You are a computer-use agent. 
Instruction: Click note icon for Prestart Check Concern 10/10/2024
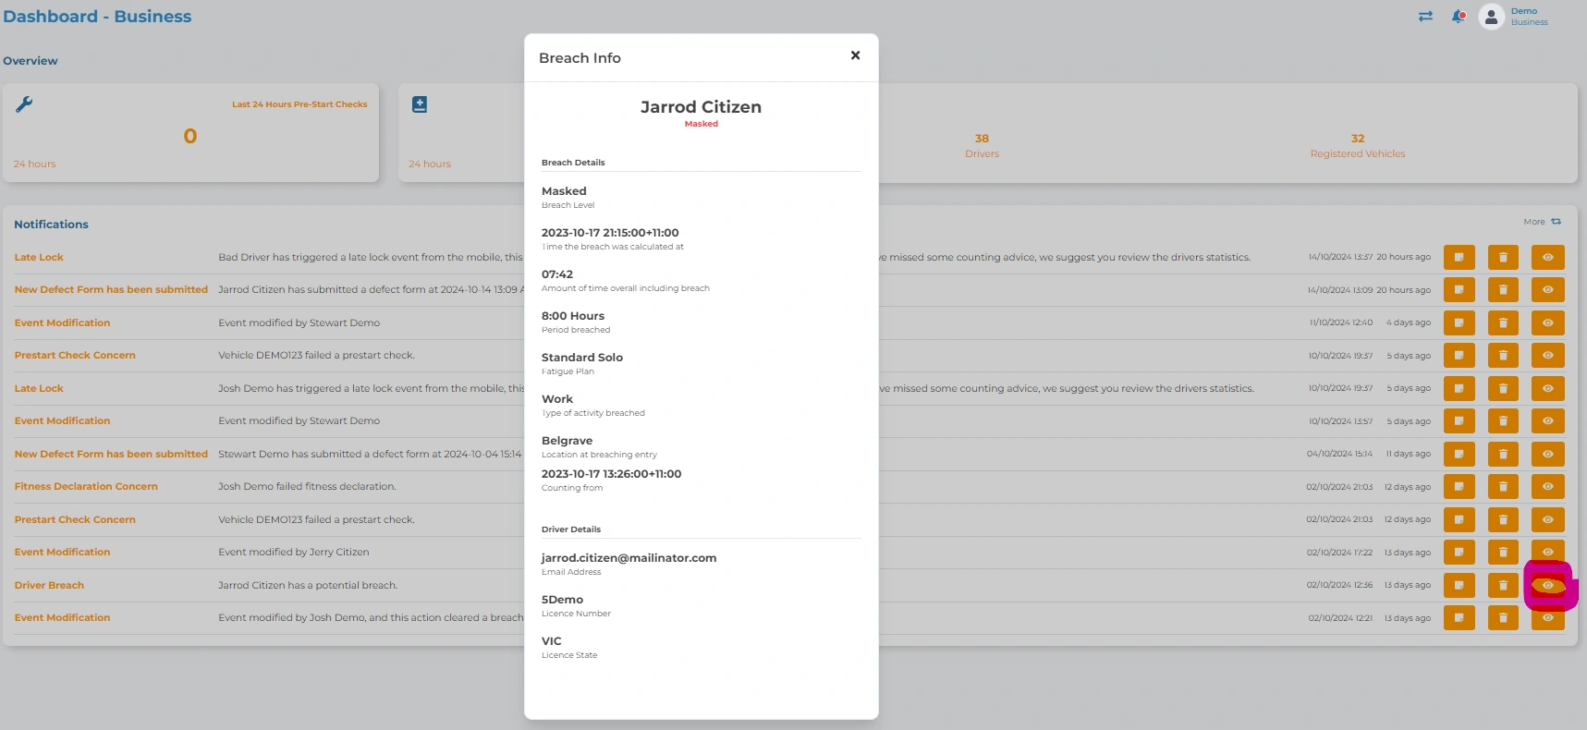1459,356
